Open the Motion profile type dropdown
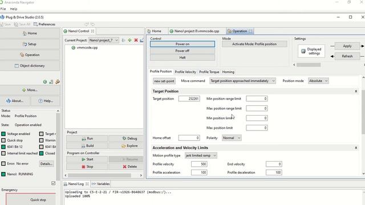Image resolution: width=365 pixels, height=205 pixels. click(201, 155)
